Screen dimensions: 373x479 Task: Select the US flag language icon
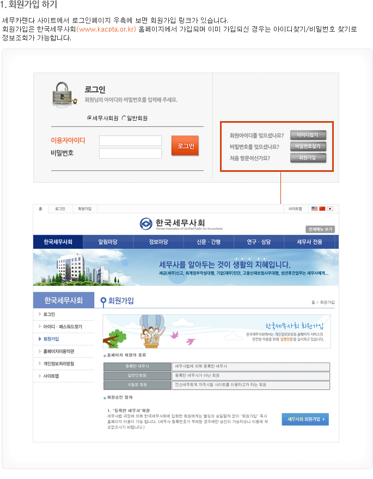coord(314,208)
